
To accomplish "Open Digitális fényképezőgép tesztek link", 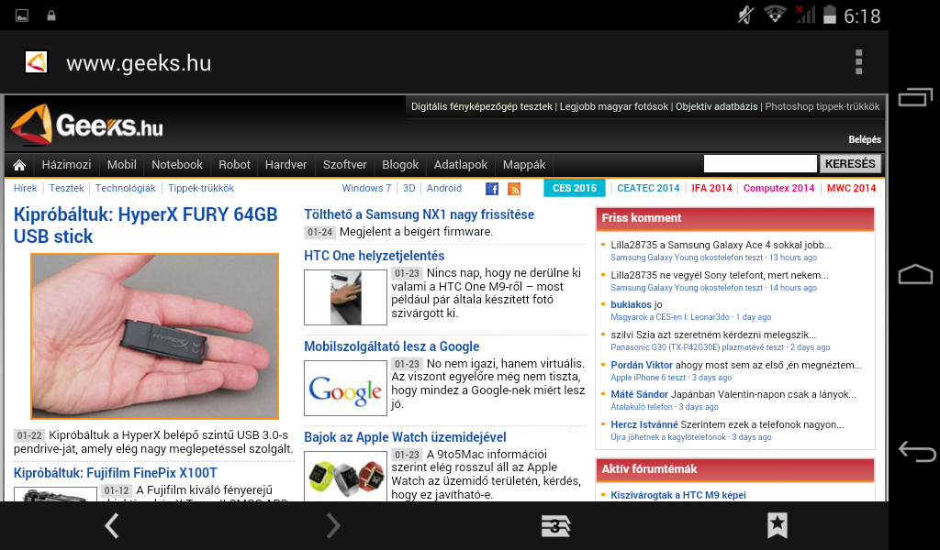I will [x=481, y=106].
